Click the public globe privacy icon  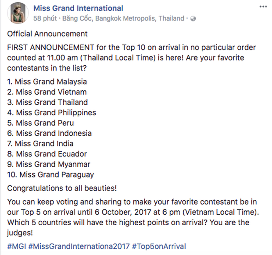coord(194,19)
